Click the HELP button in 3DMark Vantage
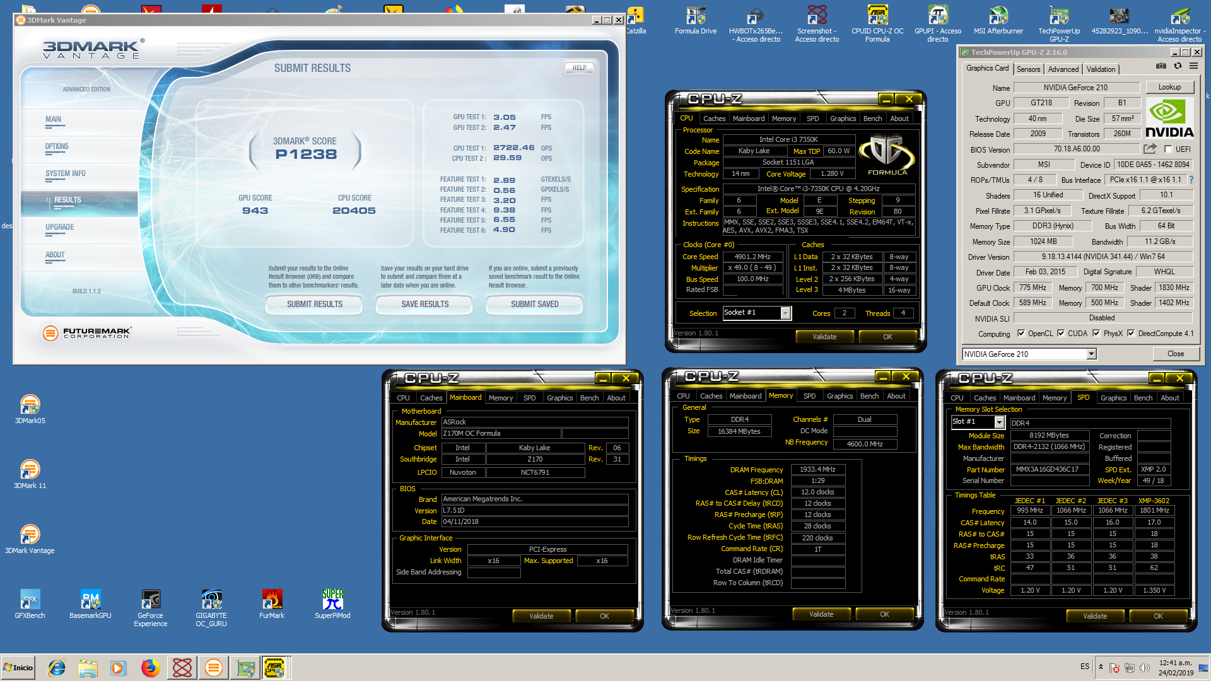1211x681 pixels. (579, 67)
